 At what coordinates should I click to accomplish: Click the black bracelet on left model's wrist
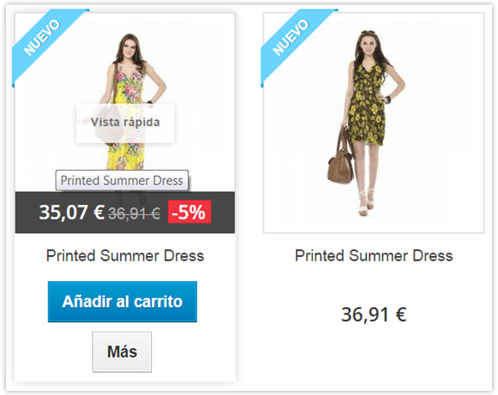(x=149, y=102)
